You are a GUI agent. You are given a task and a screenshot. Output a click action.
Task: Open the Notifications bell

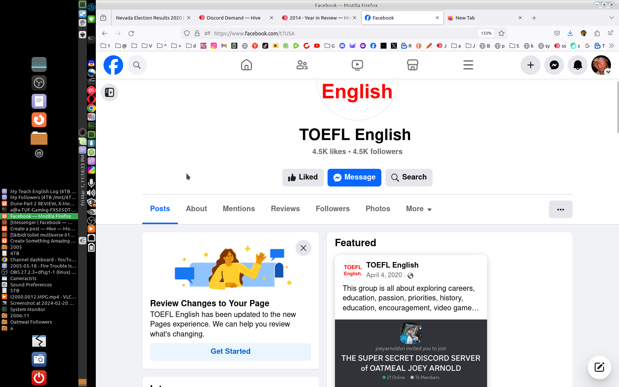pos(578,65)
